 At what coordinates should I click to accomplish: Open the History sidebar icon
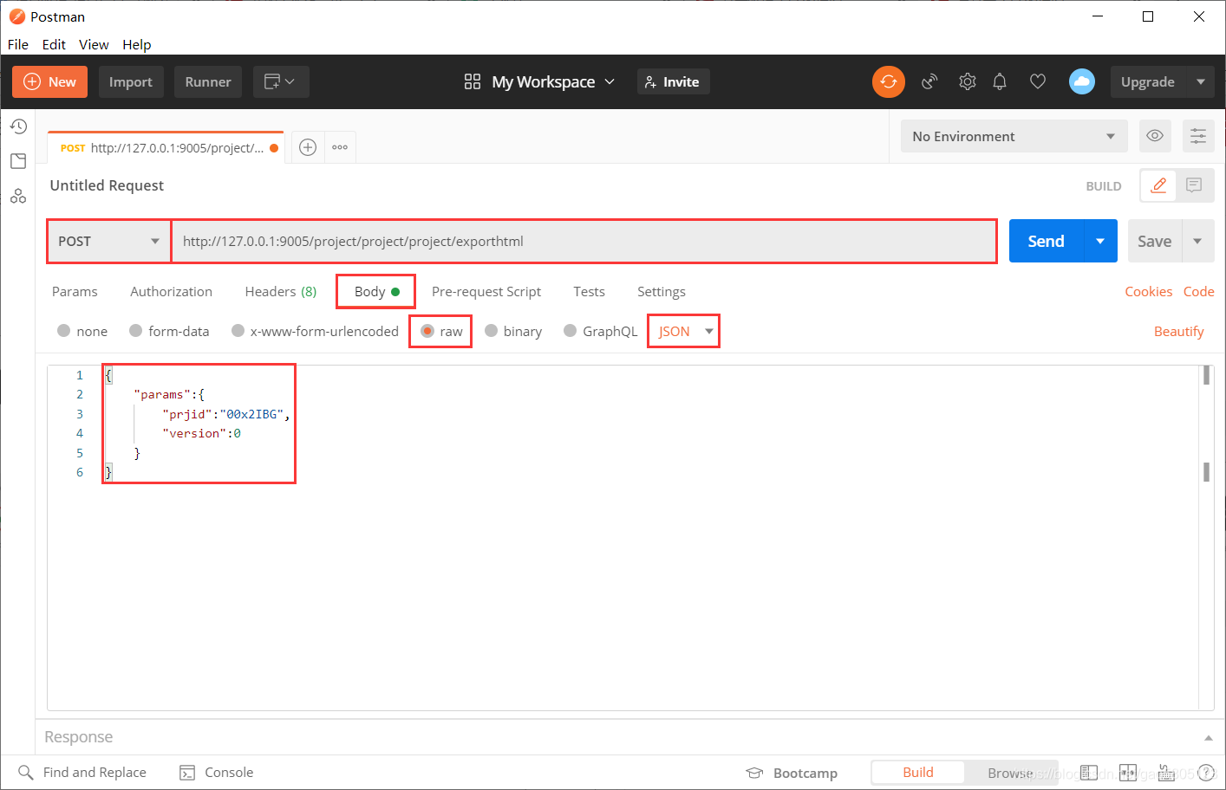point(18,126)
